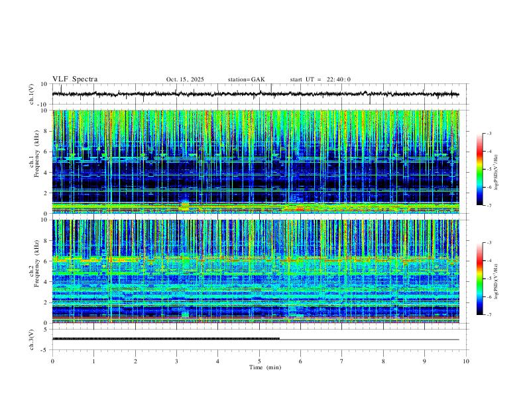Viewport: 525px width, 405px height.
Task: Click the "ch.3(V)" axis label
Action: tap(32, 339)
